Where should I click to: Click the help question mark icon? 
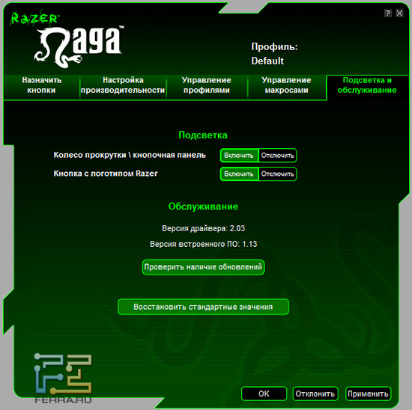pyautogui.click(x=388, y=13)
